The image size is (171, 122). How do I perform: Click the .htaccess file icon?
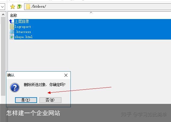tap(12, 32)
